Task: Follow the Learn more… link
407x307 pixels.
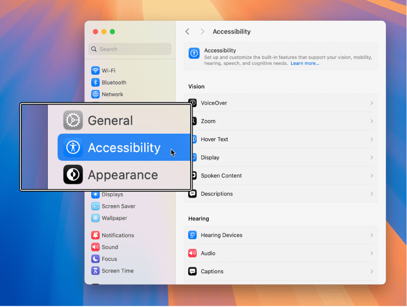Action: 305,63
